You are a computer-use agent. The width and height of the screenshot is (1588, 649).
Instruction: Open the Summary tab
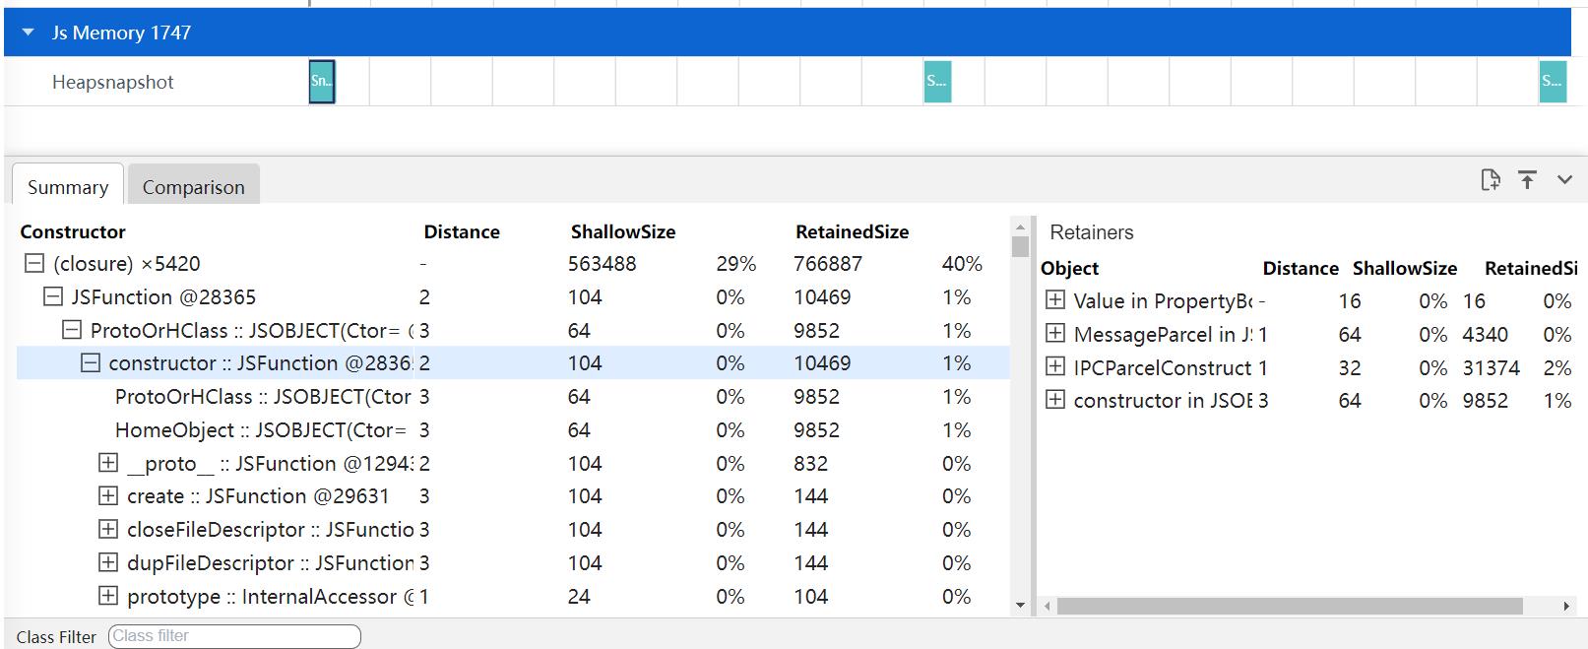click(x=68, y=187)
